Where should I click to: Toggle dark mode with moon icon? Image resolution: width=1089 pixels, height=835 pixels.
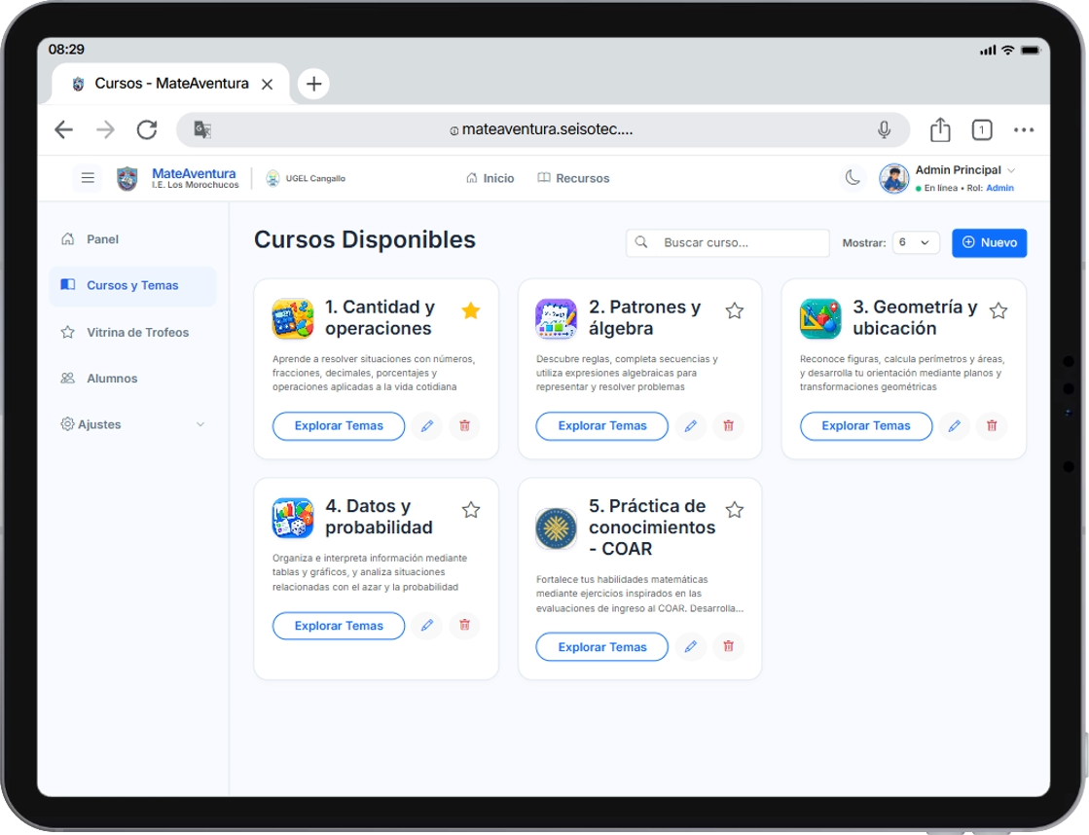(x=853, y=178)
